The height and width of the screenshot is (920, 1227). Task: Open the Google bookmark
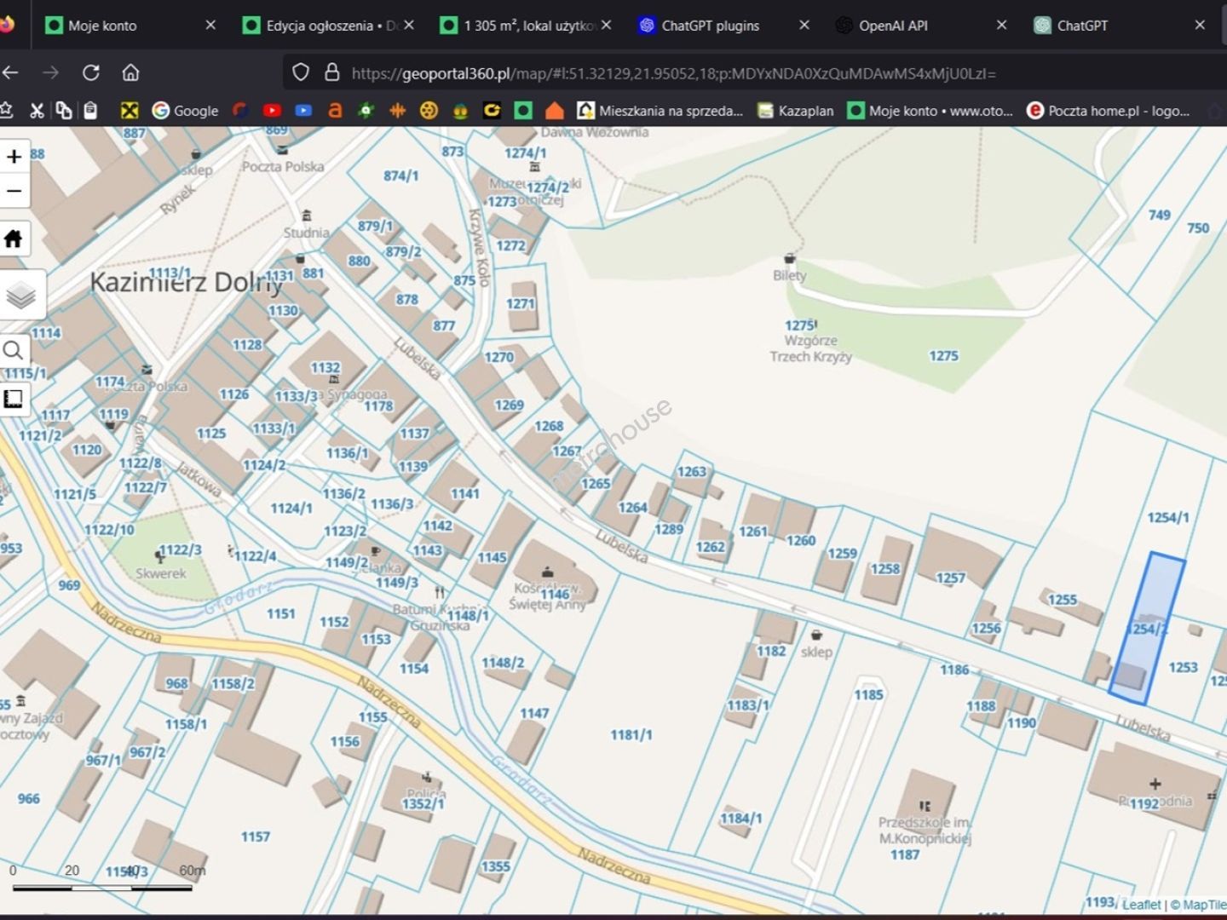(185, 111)
